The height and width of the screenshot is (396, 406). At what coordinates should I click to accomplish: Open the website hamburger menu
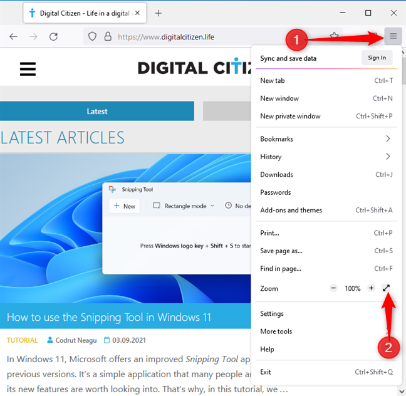pos(28,69)
